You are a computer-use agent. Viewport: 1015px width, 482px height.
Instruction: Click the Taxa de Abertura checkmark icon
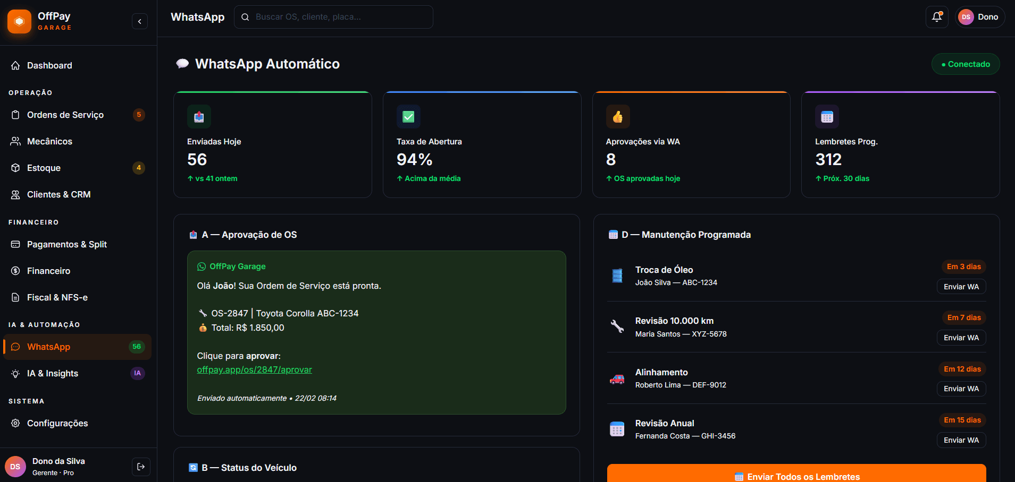[408, 117]
